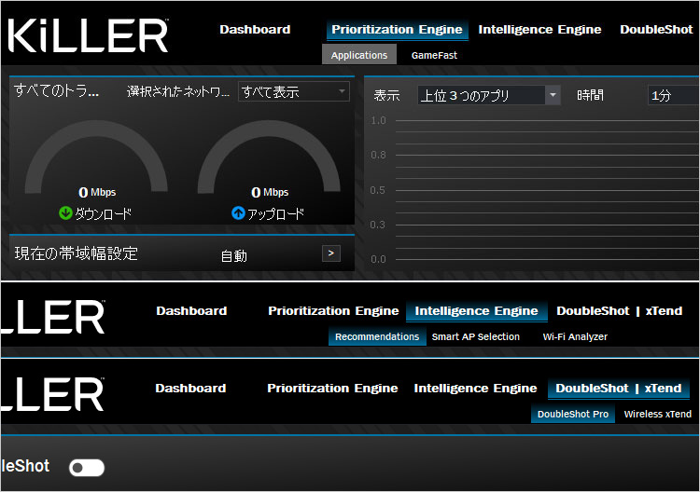Open the すべて表示 network dropdown
The image size is (700, 492).
click(x=293, y=91)
